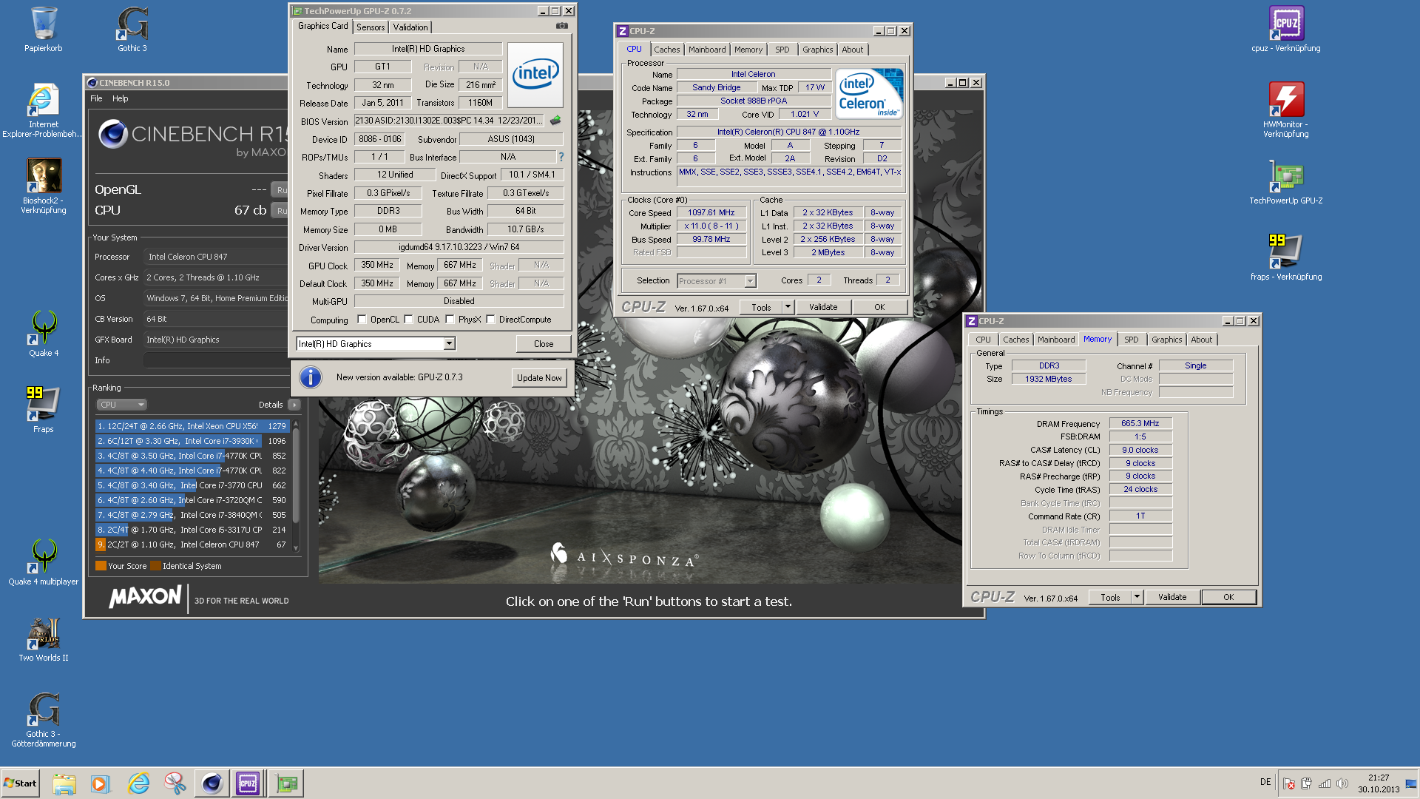
Task: Click OK in CPU-Z memory window
Action: 1228,597
